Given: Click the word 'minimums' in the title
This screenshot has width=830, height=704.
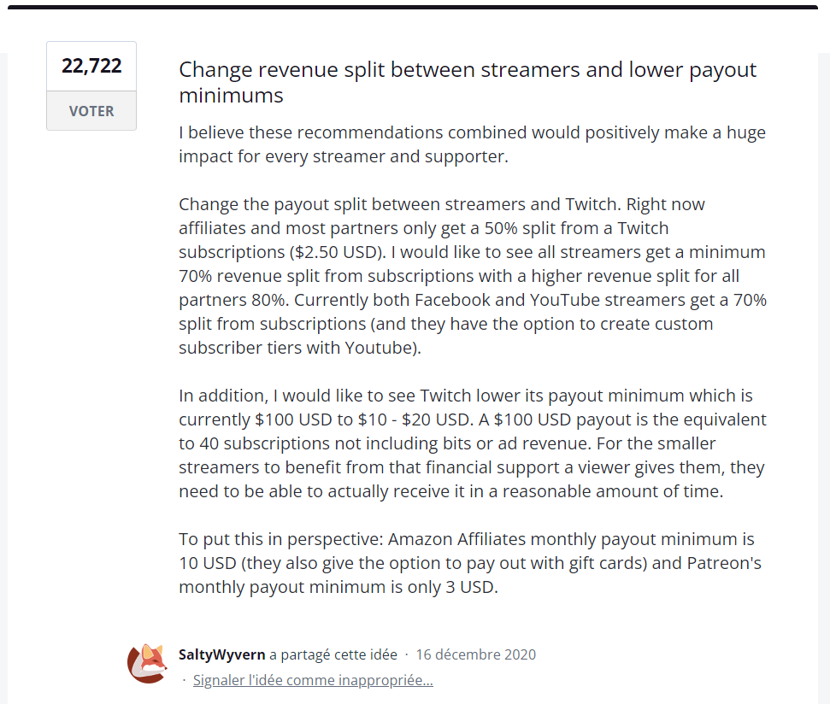Looking at the screenshot, I should tap(231, 95).
